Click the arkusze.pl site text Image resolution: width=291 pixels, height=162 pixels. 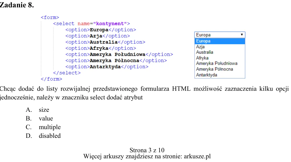click(197, 156)
